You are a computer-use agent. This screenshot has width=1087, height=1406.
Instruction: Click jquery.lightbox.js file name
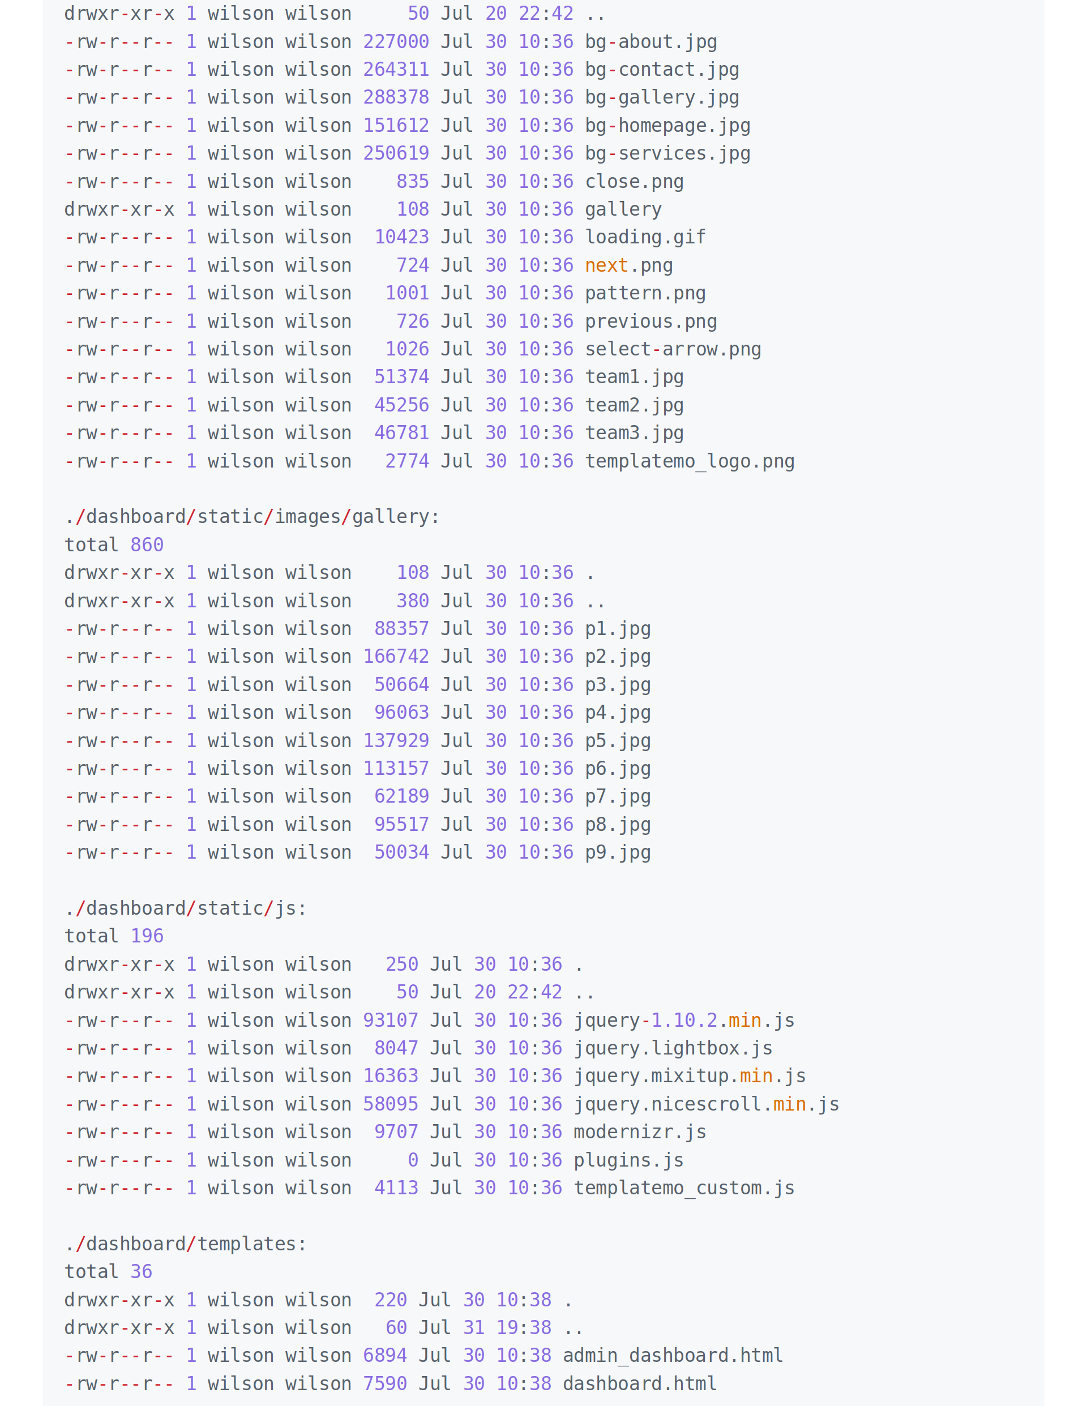pyautogui.click(x=673, y=1048)
